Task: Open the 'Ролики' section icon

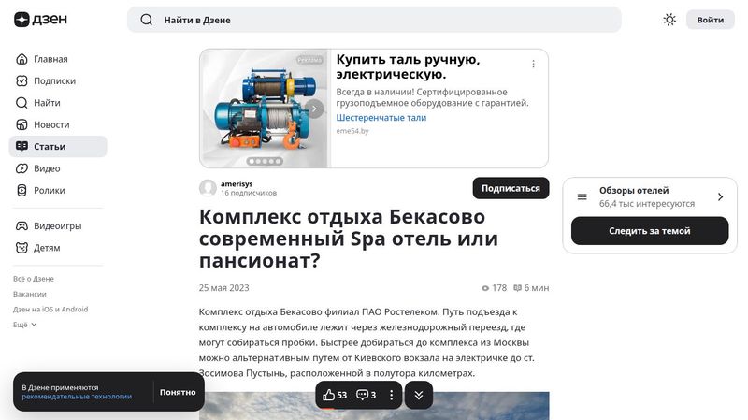Action: coord(22,190)
